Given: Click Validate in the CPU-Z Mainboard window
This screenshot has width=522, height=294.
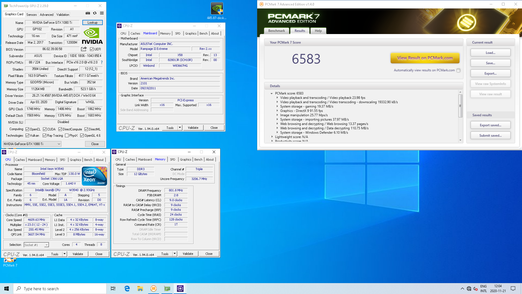Looking at the screenshot, I should [x=193, y=128].
